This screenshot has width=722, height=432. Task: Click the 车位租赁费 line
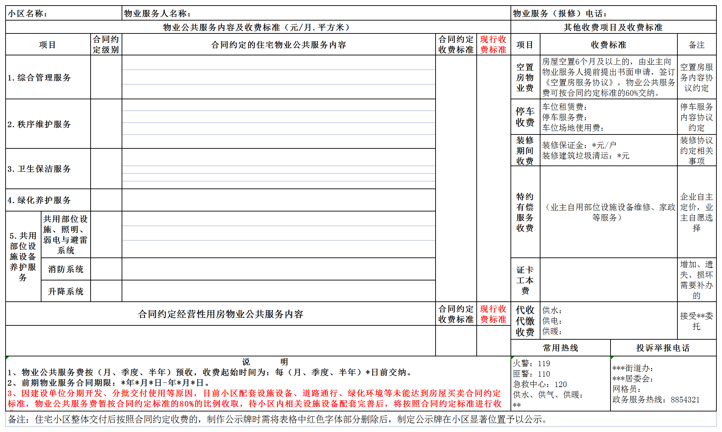564,107
